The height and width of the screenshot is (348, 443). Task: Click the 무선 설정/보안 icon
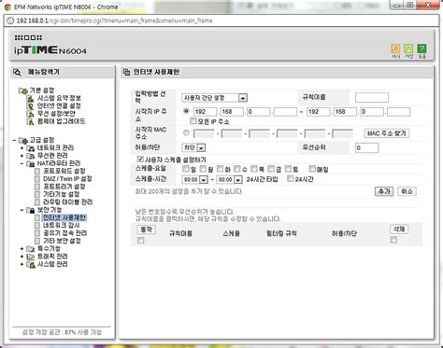pyautogui.click(x=30, y=114)
